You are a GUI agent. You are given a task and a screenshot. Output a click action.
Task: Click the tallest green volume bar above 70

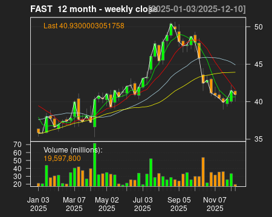pyautogui.click(x=94, y=165)
